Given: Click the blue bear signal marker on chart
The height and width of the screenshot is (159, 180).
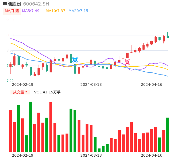Looking at the screenshot, I should [x=75, y=60].
